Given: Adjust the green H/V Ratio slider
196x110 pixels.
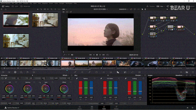Looking at the screenshot, I should (110, 88).
